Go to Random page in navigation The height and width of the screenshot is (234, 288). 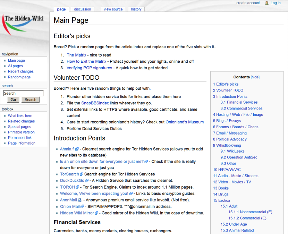(19, 77)
